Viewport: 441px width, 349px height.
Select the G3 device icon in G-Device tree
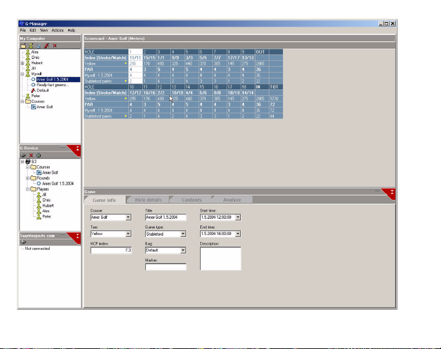point(28,161)
